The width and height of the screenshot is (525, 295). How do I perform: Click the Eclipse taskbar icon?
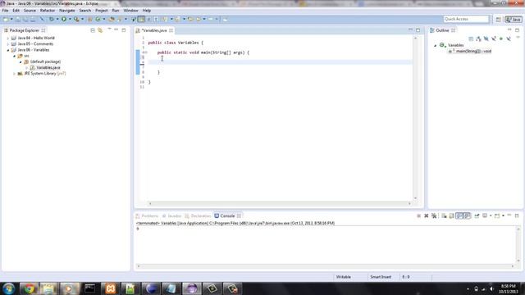[191, 288]
